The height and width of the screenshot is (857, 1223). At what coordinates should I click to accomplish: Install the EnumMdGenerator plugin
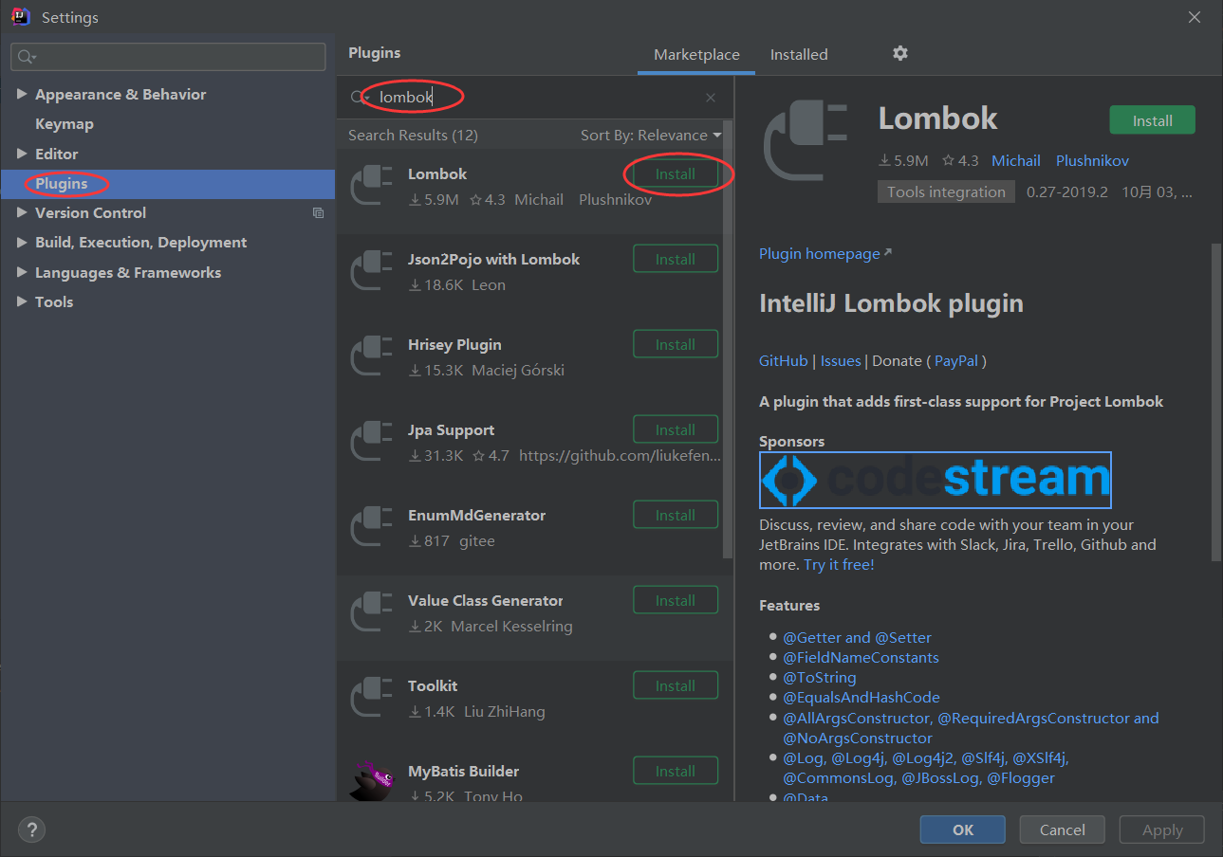676,516
